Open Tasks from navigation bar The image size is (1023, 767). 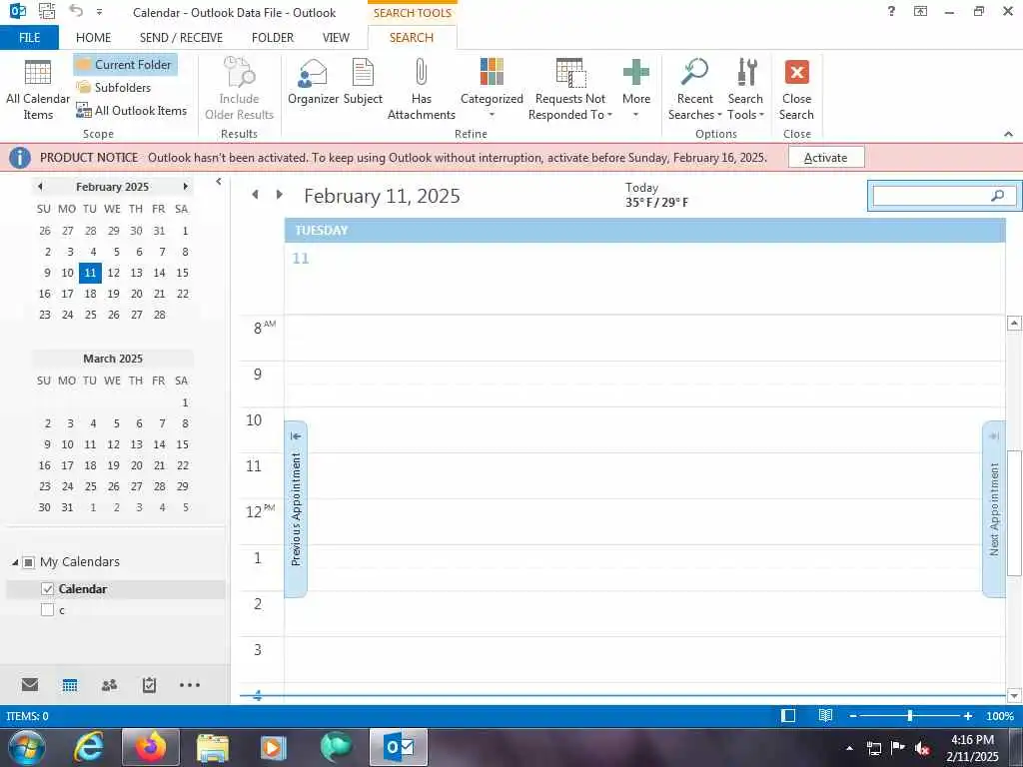pyautogui.click(x=150, y=685)
